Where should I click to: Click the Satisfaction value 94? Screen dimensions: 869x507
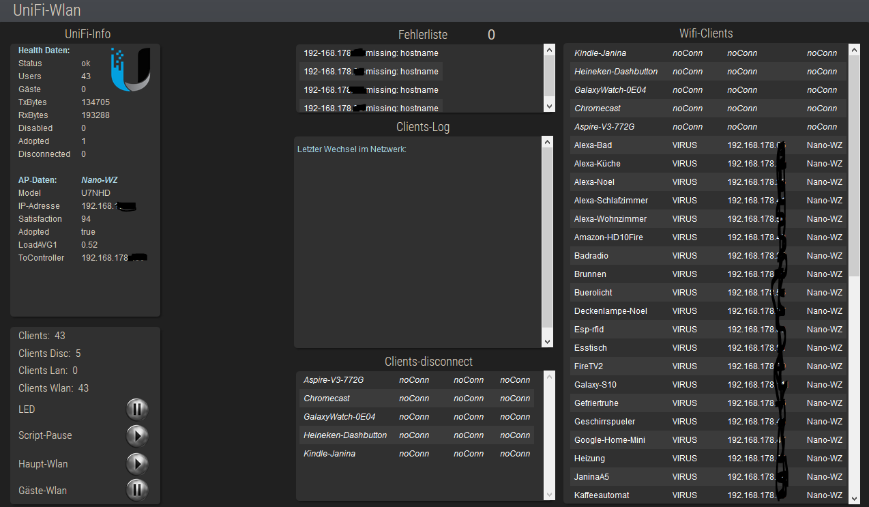tap(86, 219)
